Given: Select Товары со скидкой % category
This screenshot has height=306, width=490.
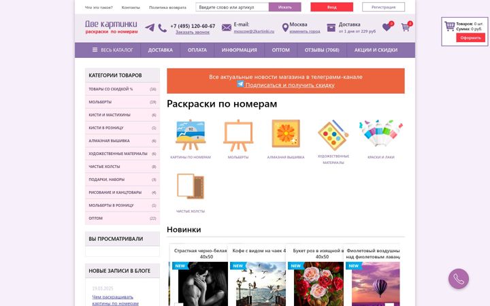Looking at the screenshot, I should (122, 89).
